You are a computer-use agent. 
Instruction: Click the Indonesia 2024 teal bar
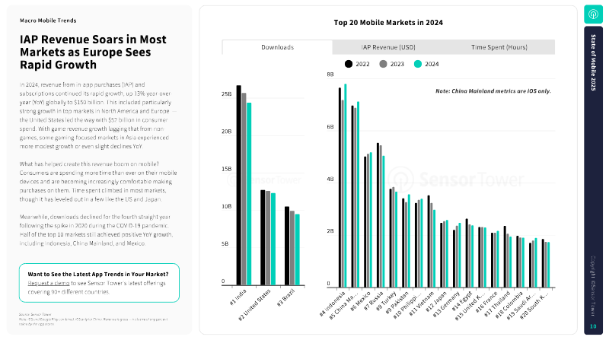point(346,186)
